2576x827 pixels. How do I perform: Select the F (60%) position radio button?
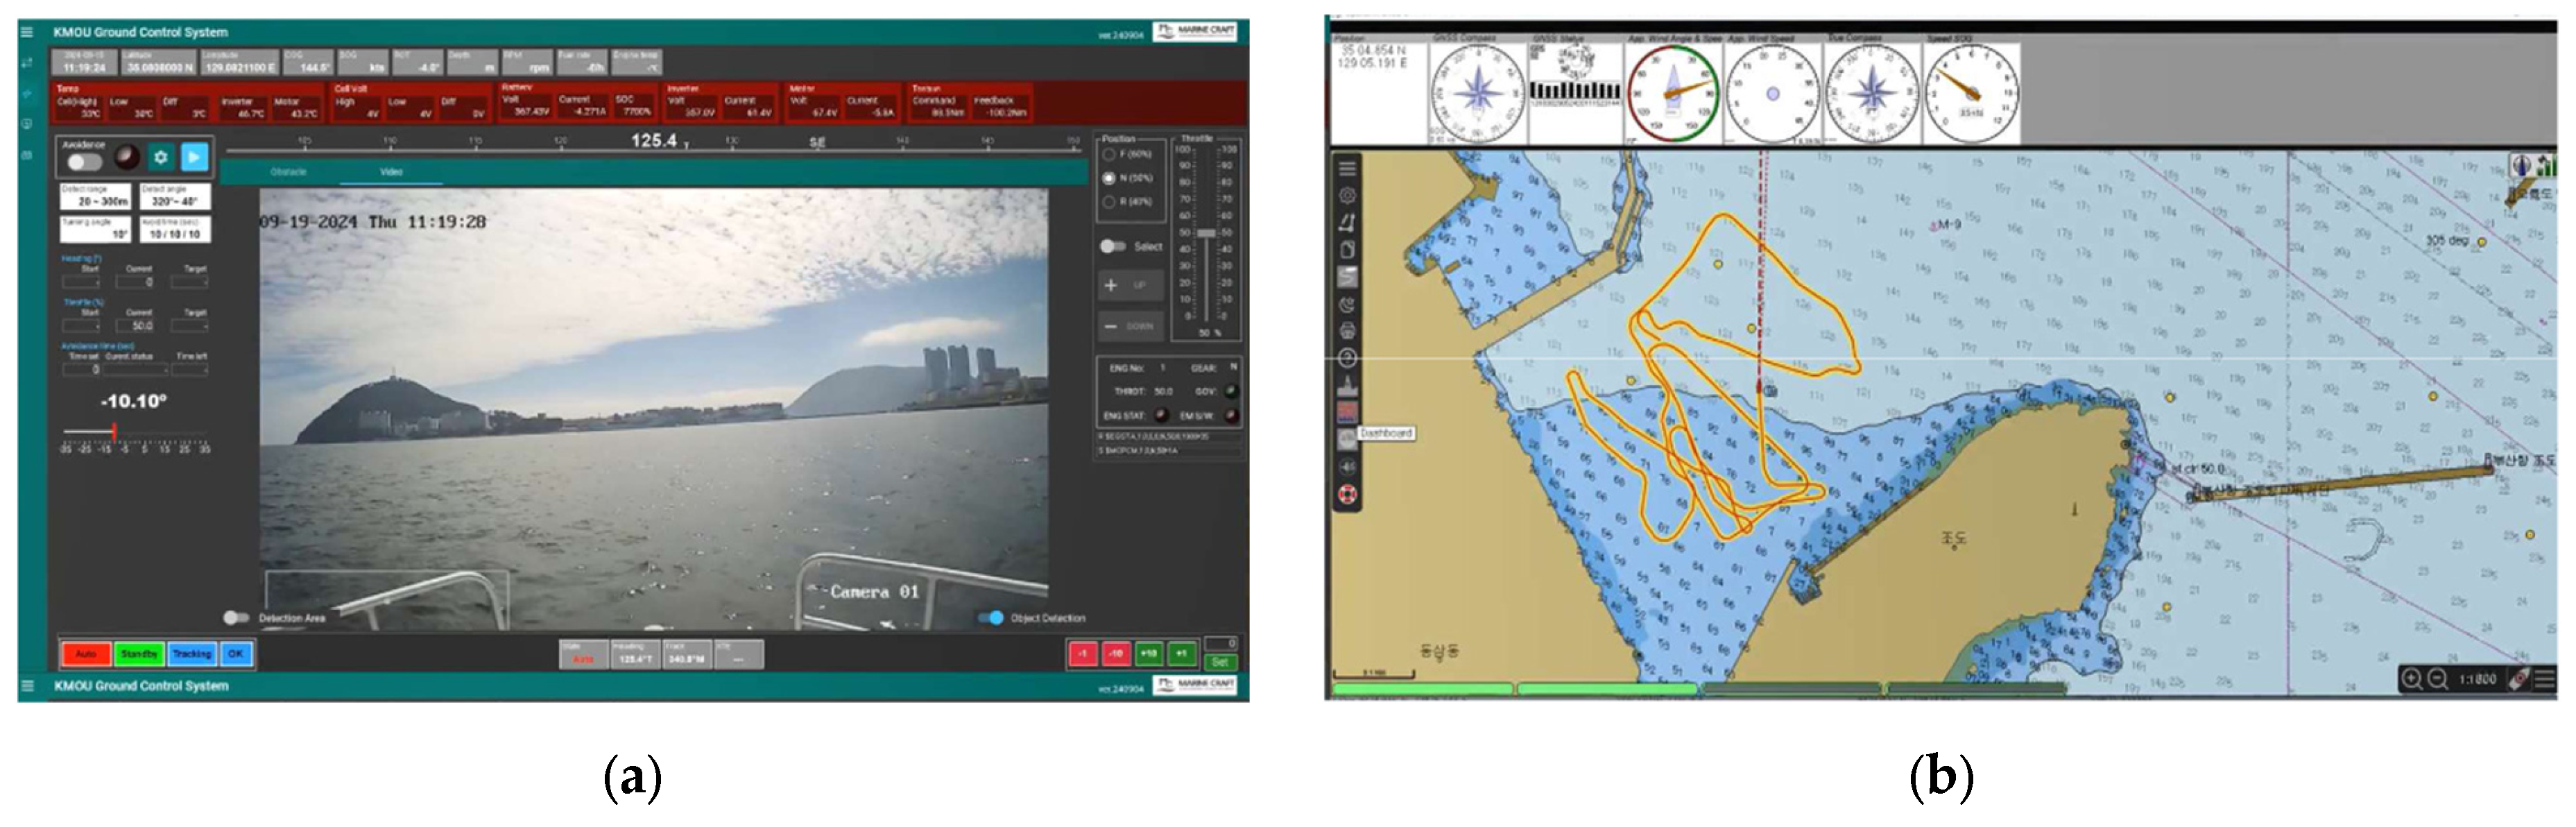point(1108,155)
